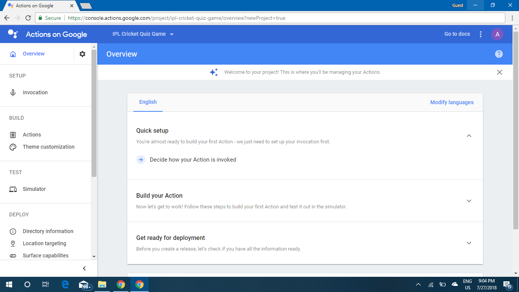Reload the page with refresh icon
Image resolution: width=519 pixels, height=292 pixels.
pos(28,18)
